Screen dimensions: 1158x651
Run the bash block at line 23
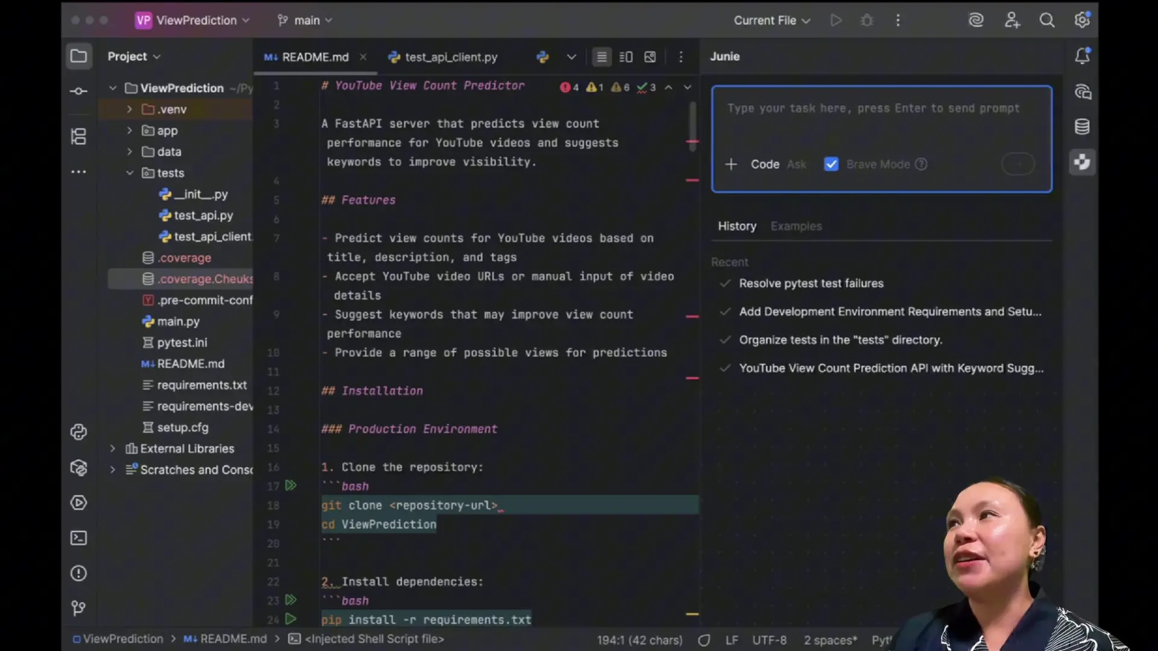(x=291, y=600)
